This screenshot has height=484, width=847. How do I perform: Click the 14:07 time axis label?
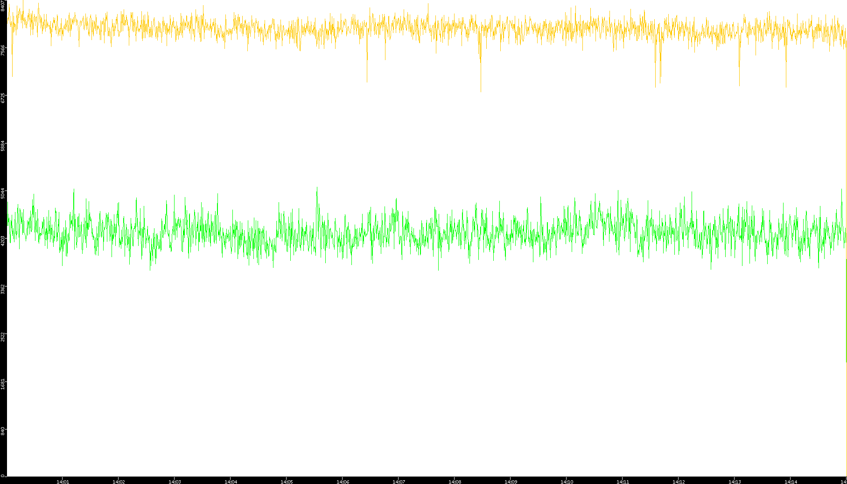coord(399,482)
